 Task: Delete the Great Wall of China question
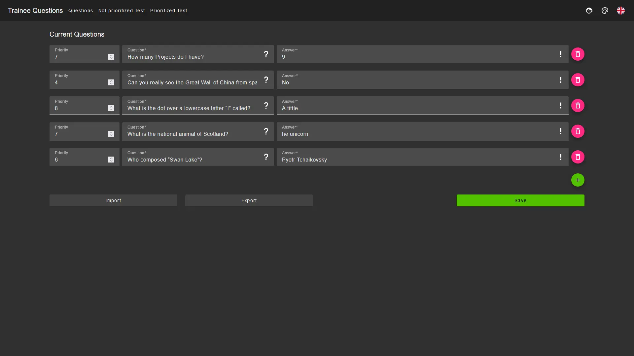578,80
